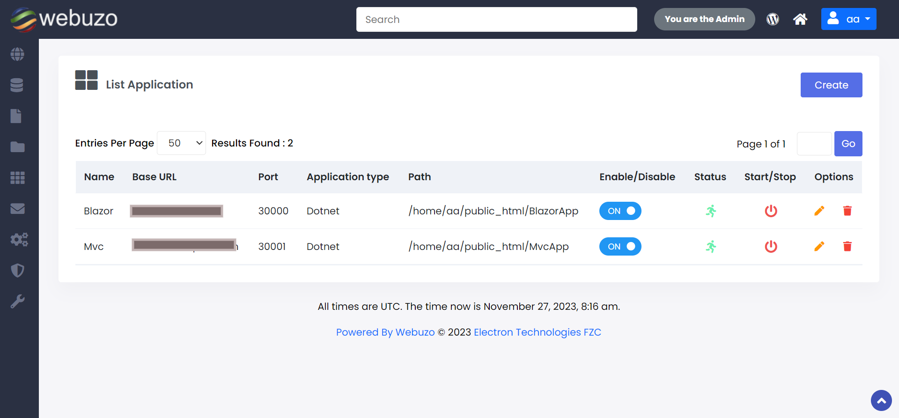Open the Powered By Webuzo link
This screenshot has width=899, height=418.
(385, 332)
